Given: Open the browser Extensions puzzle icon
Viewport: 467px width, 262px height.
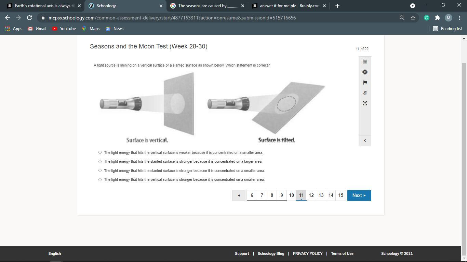Looking at the screenshot, I should coord(437,18).
